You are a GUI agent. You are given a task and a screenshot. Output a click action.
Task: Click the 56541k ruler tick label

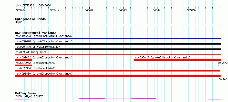(x=55, y=10)
